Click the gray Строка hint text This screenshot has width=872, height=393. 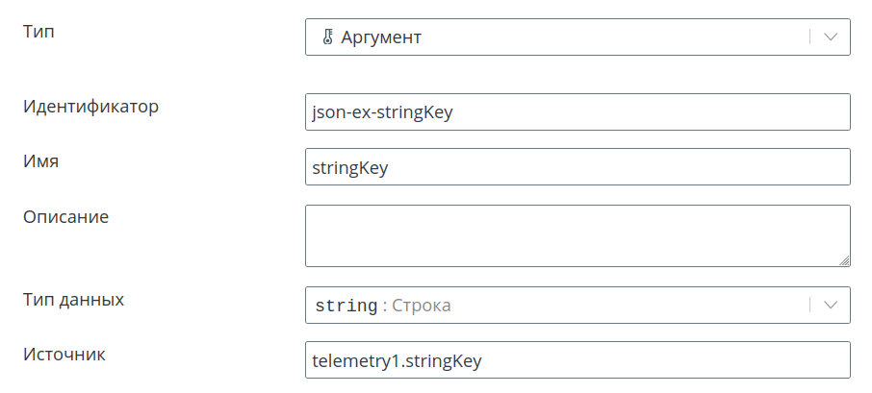point(421,306)
